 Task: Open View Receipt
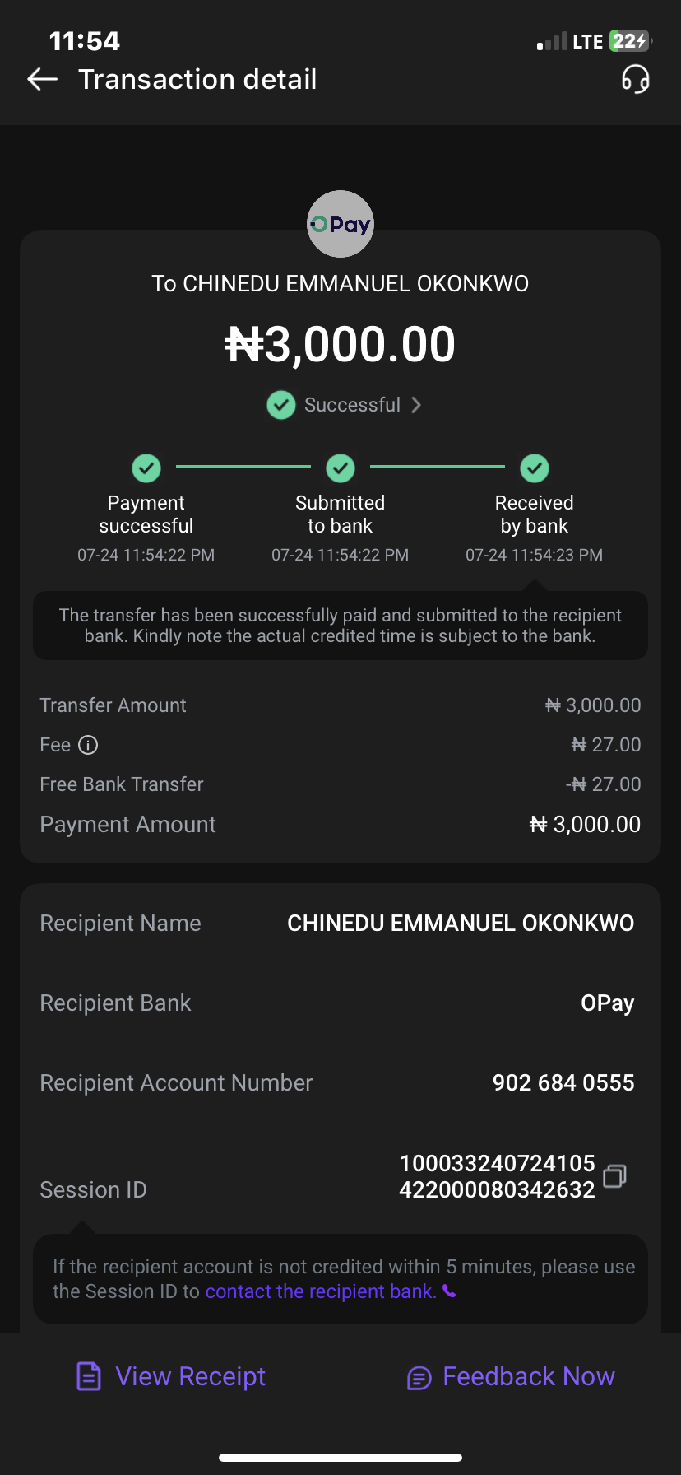pyautogui.click(x=190, y=1376)
